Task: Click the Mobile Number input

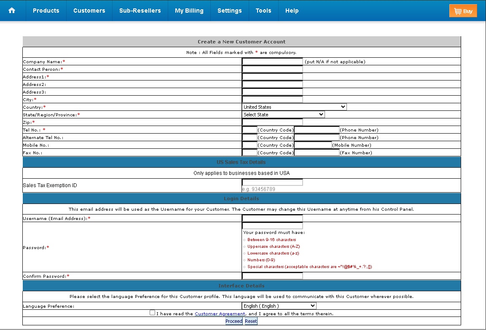Action: 313,145
